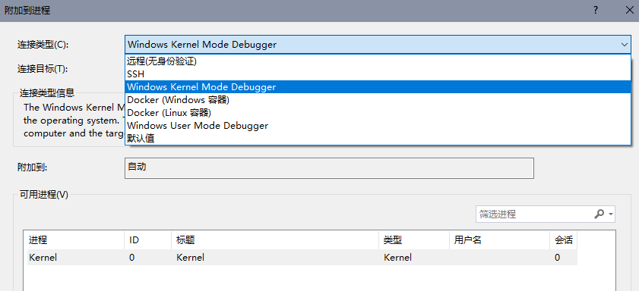Open the filter box dropdown arrow
This screenshot has width=639, height=291.
pos(610,214)
